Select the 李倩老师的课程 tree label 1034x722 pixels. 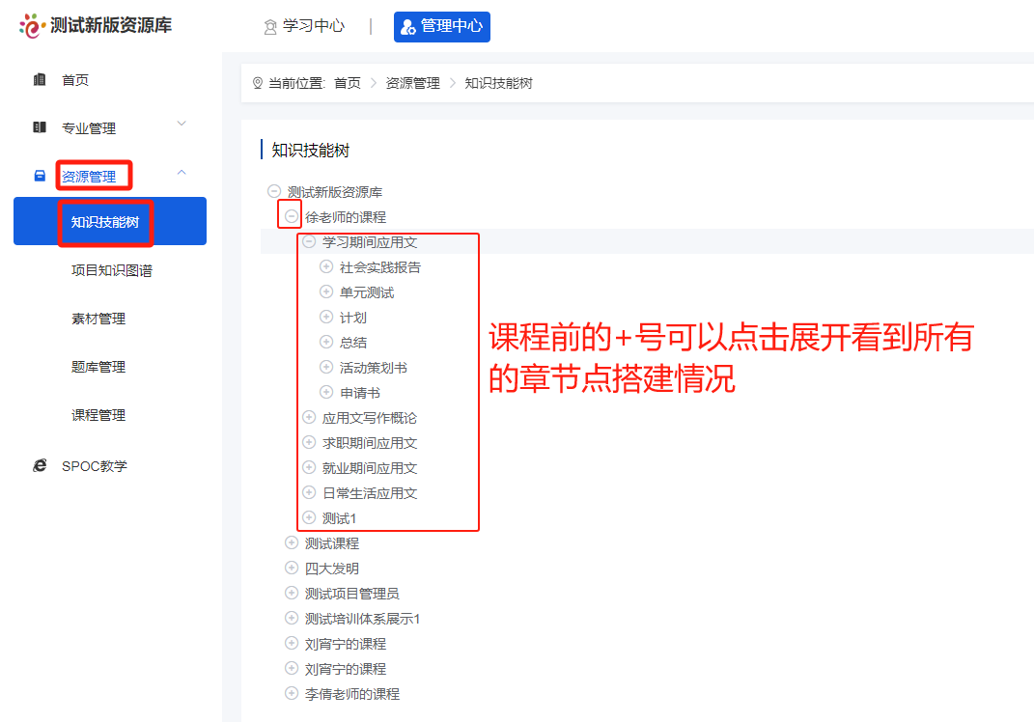(x=352, y=693)
